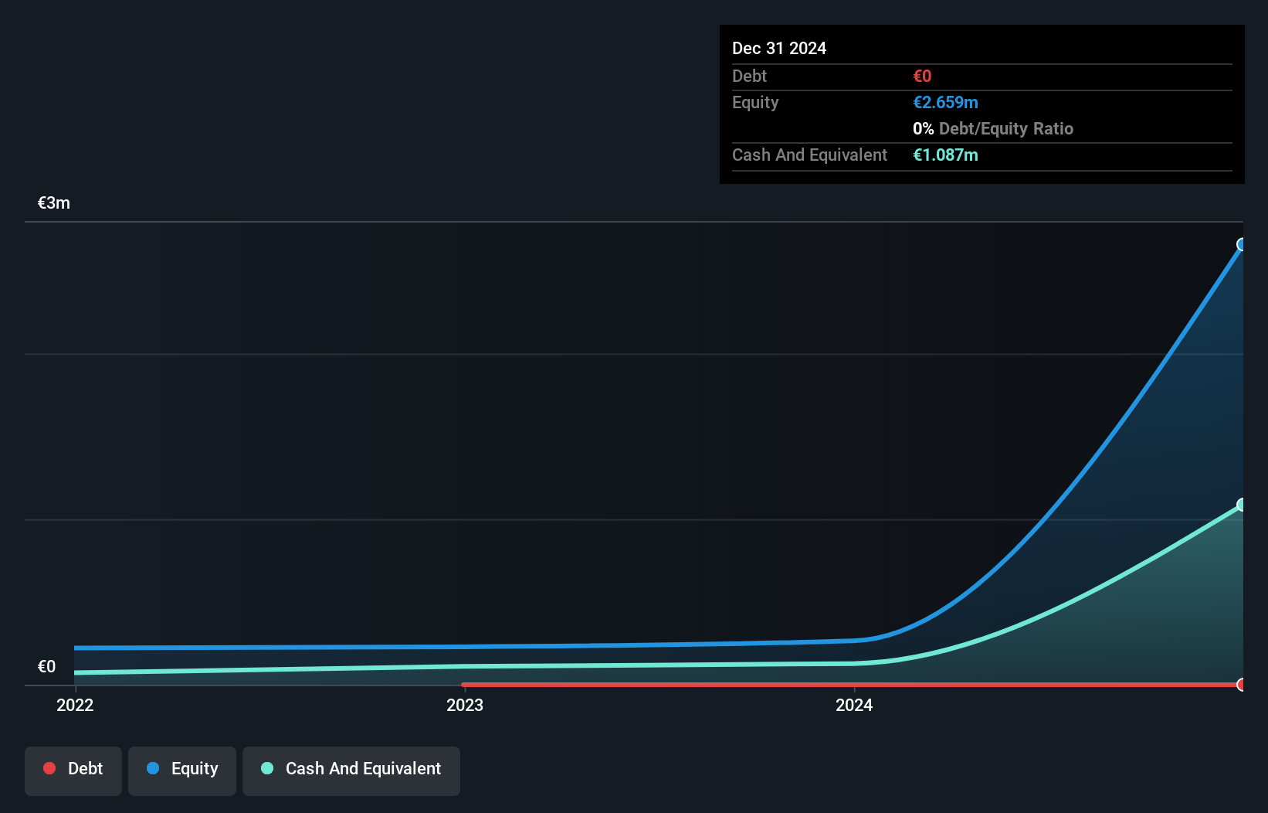Select the Cash endpoint marker on the chart
Image resolution: width=1268 pixels, height=813 pixels.
click(x=1241, y=505)
